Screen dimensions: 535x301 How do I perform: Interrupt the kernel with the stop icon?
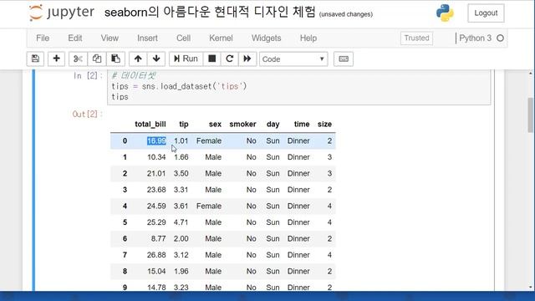point(211,59)
